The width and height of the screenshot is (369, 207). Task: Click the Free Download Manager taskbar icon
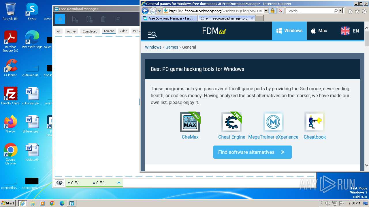pos(71,203)
